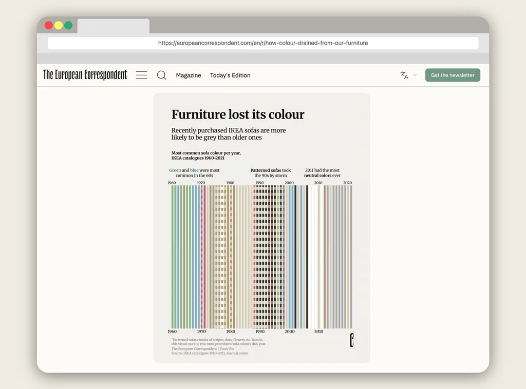Click the 1990 label below the chart
This screenshot has width=526, height=389.
tap(260, 332)
